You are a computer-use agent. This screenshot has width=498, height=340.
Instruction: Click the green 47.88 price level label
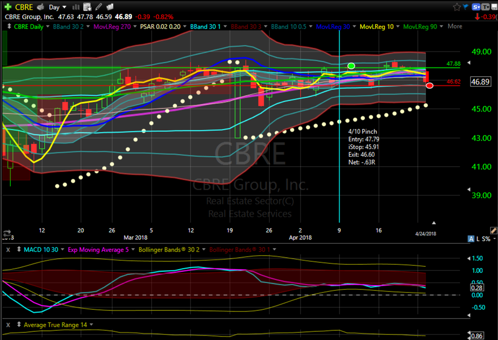(454, 64)
